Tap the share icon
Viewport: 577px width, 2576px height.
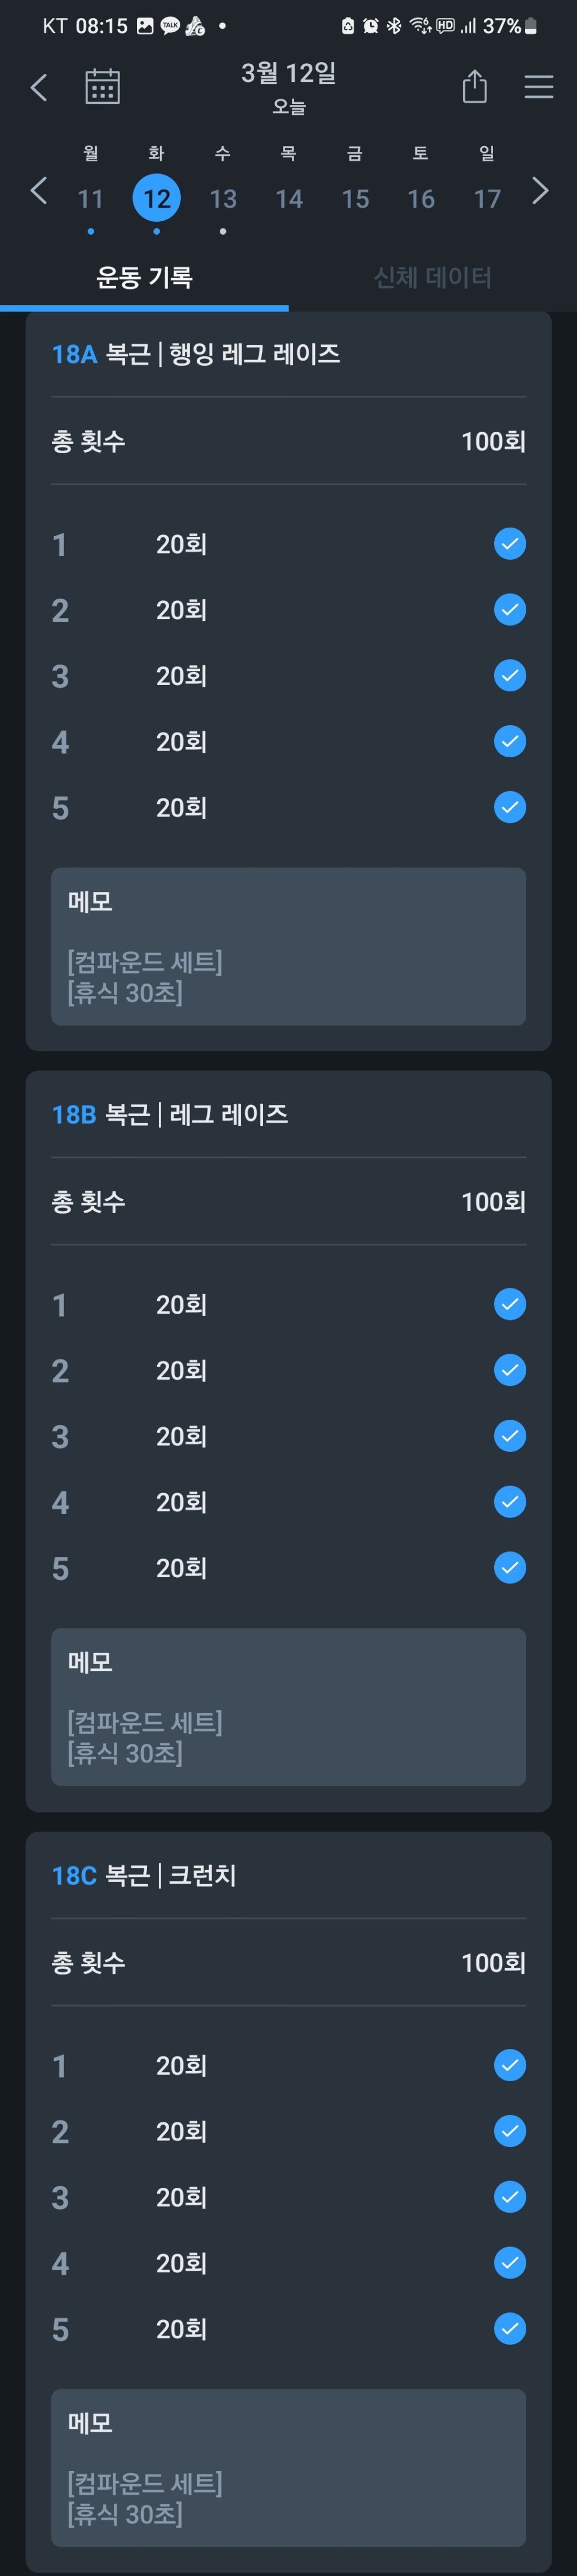(x=474, y=87)
